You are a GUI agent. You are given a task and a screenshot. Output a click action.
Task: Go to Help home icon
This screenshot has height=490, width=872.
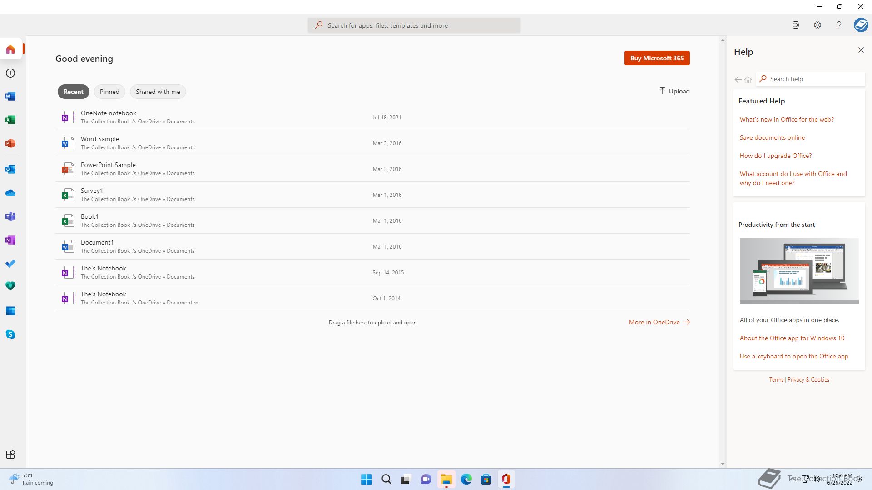pyautogui.click(x=748, y=79)
